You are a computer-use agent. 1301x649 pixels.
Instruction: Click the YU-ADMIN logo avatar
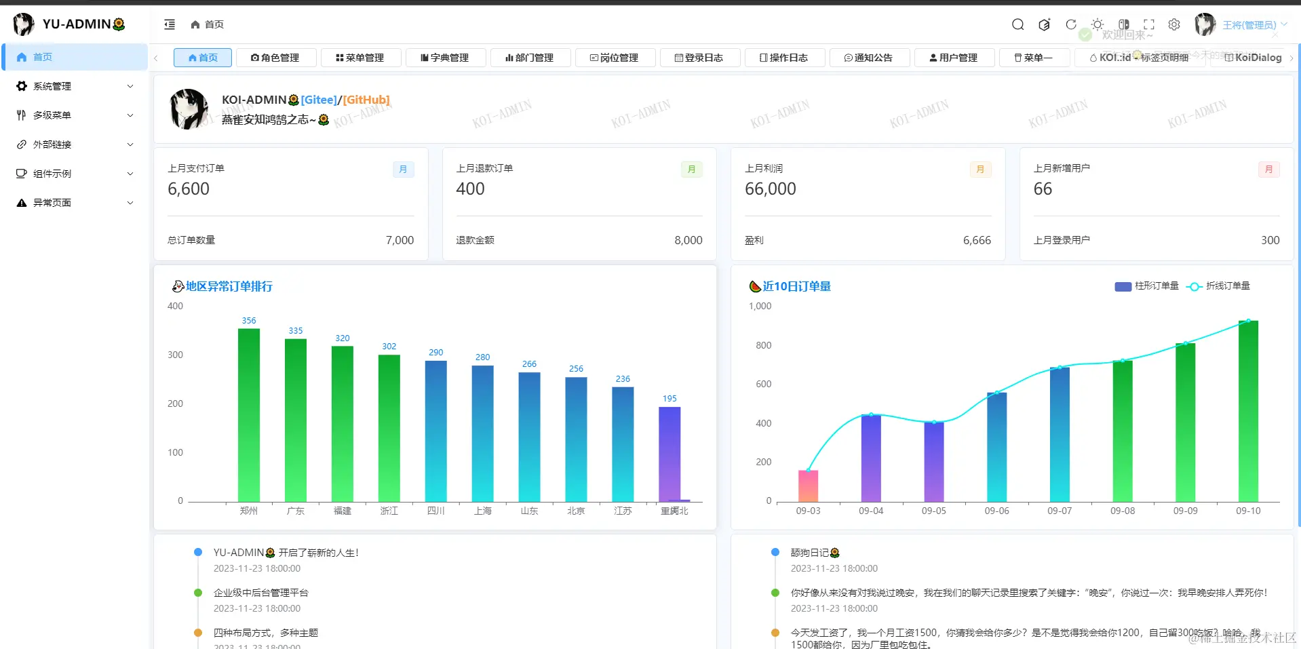point(24,24)
